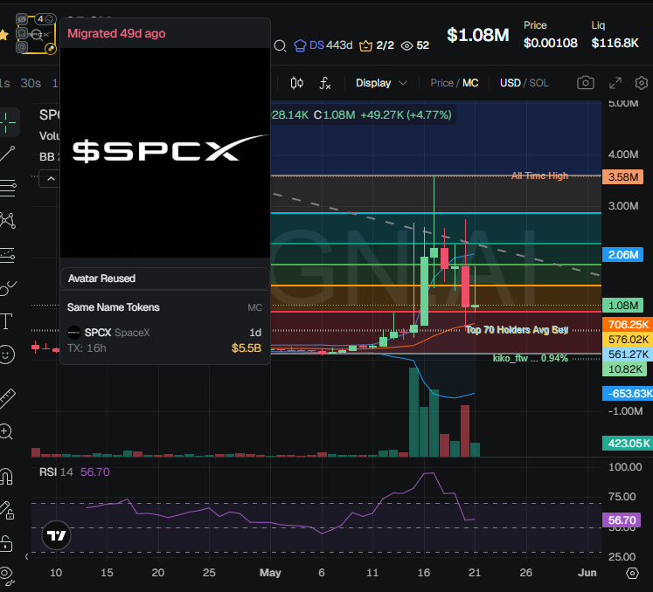Image resolution: width=653 pixels, height=592 pixels.
Task: Click the Migrated 49d ago label
Action: click(x=116, y=33)
